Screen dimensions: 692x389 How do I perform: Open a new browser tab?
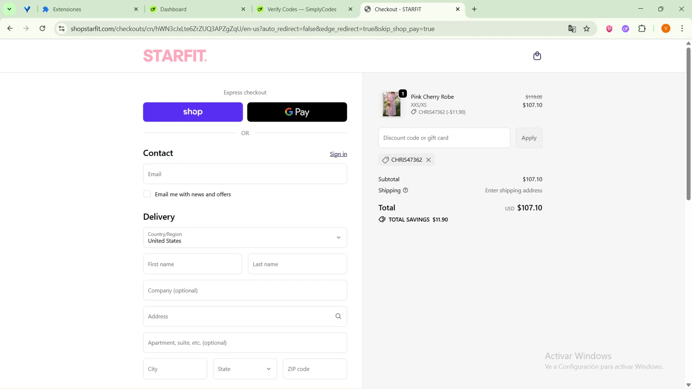click(x=474, y=9)
